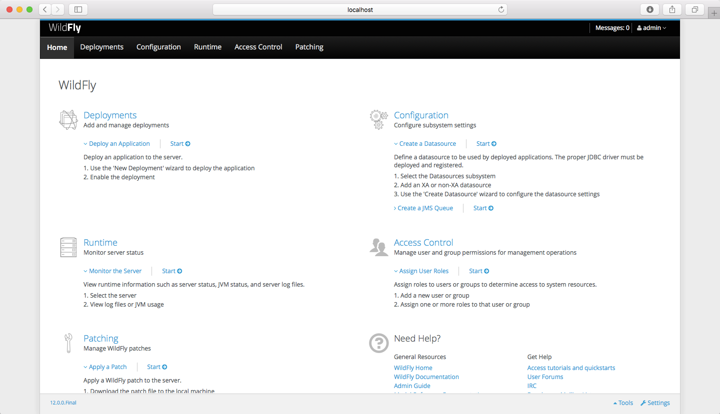
Task: Expand the Tools footer menu
Action: pos(623,403)
